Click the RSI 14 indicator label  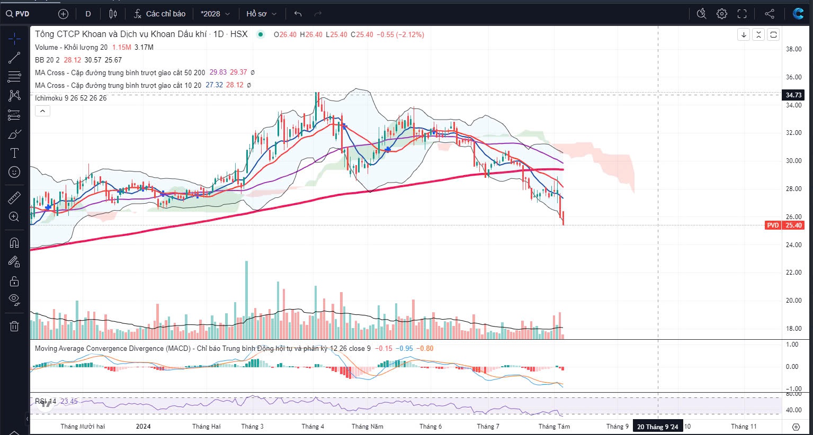tap(46, 401)
